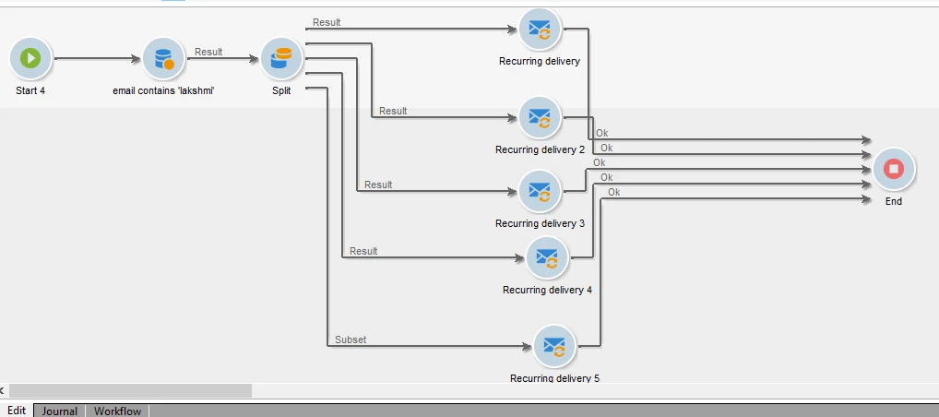Click 'Result' label leading to Recurring delivery 3
The width and height of the screenshot is (939, 417).
378,185
